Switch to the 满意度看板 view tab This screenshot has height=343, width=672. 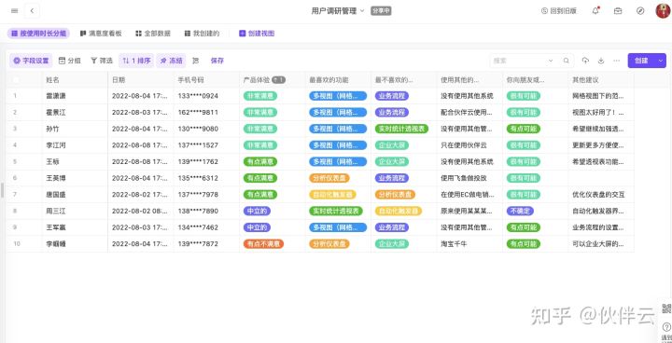[101, 34]
